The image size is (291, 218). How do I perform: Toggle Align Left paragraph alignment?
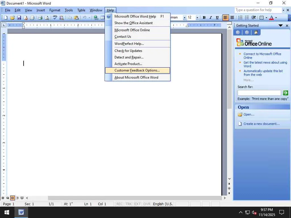(x=225, y=18)
